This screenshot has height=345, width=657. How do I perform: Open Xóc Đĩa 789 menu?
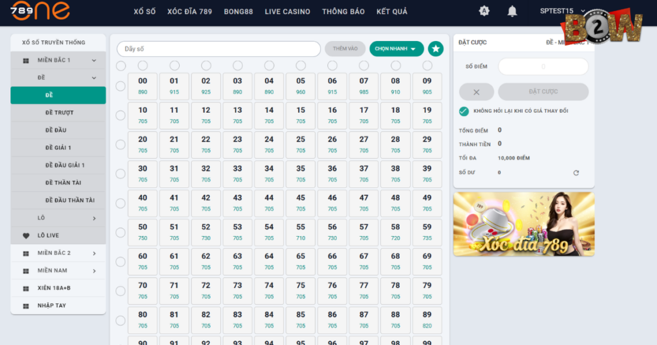pyautogui.click(x=190, y=12)
